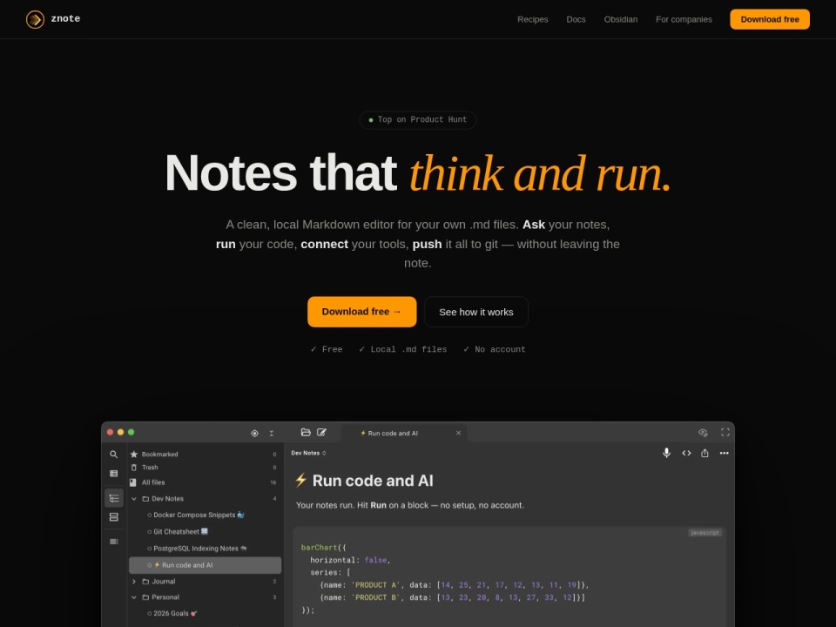
Task: Select the stacked cards view icon
Action: click(113, 517)
